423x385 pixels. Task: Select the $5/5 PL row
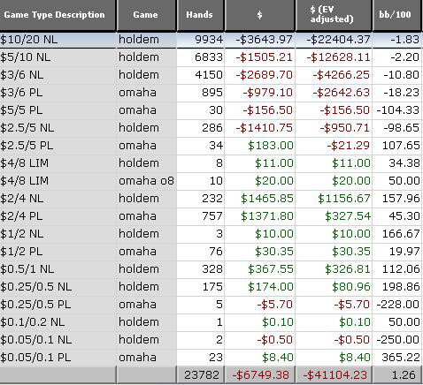coord(211,110)
